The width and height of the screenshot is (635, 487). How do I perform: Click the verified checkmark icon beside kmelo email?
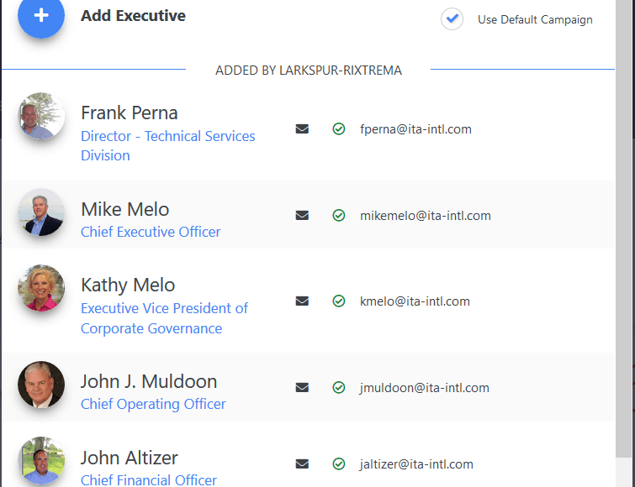tap(339, 301)
